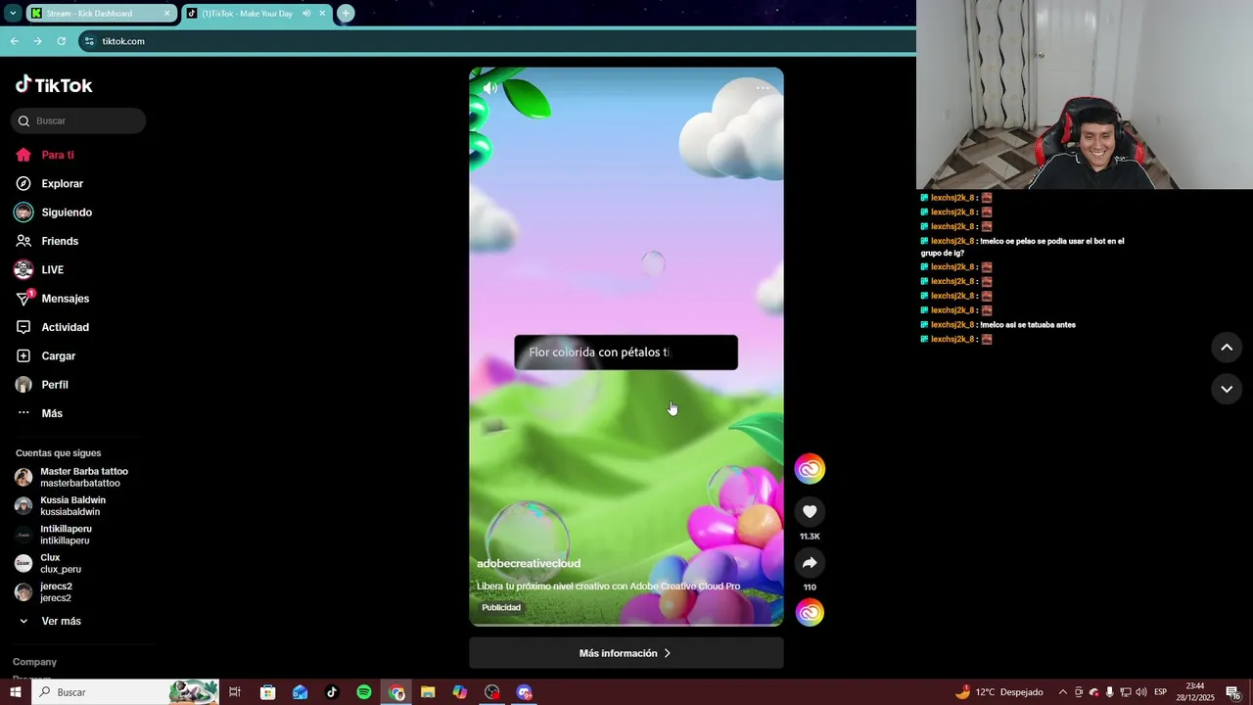The width and height of the screenshot is (1253, 705).
Task: Open File Explorer from the taskbar
Action: (x=428, y=692)
